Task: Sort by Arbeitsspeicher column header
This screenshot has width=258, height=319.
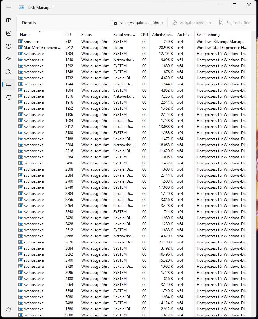Action: point(163,34)
